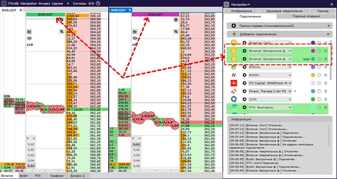The image size is (337, 179).
Task: Click FTX logo in FTX: Фьючерсы row
Action: point(234,107)
